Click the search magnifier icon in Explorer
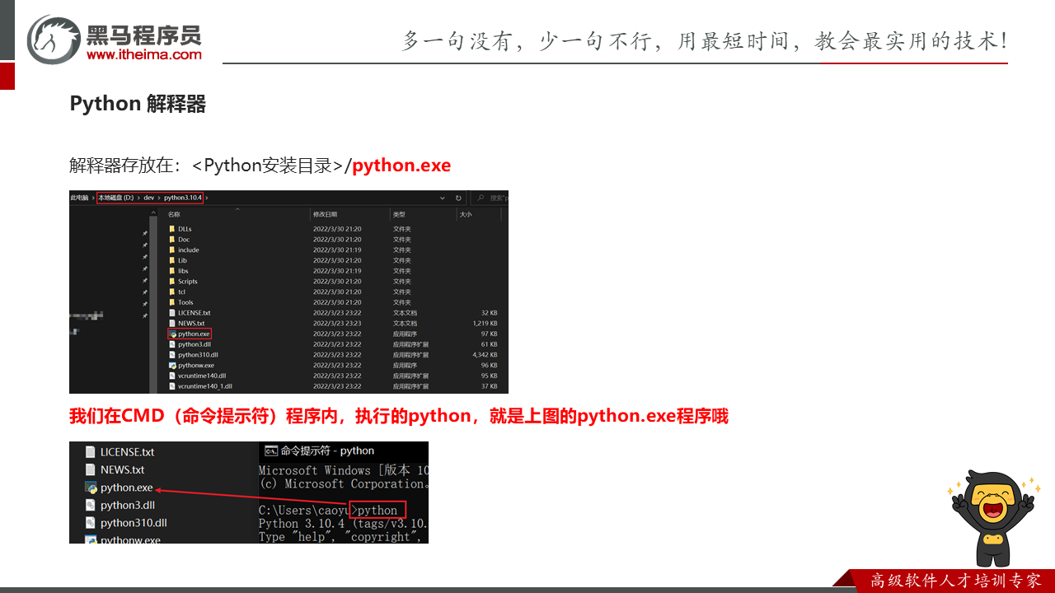Screen dimensions: 1055x593 (x=483, y=198)
